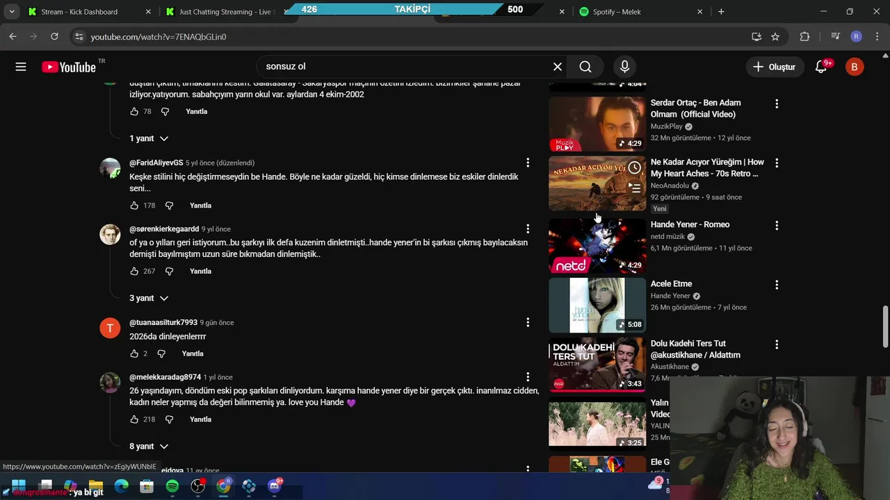This screenshot has width=890, height=500.
Task: Dislike the comment with 78 likes
Action: coord(165,111)
